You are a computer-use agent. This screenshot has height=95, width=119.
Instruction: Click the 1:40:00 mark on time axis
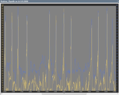tap(64, 92)
